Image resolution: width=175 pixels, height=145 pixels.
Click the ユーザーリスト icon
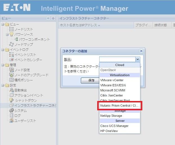point(12,120)
